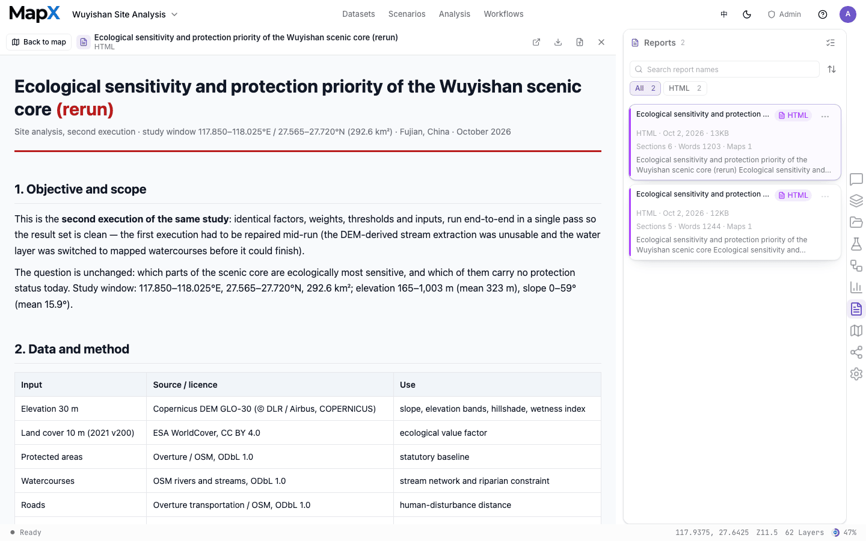Click the Search report names field
This screenshot has height=541, width=866.
725,69
